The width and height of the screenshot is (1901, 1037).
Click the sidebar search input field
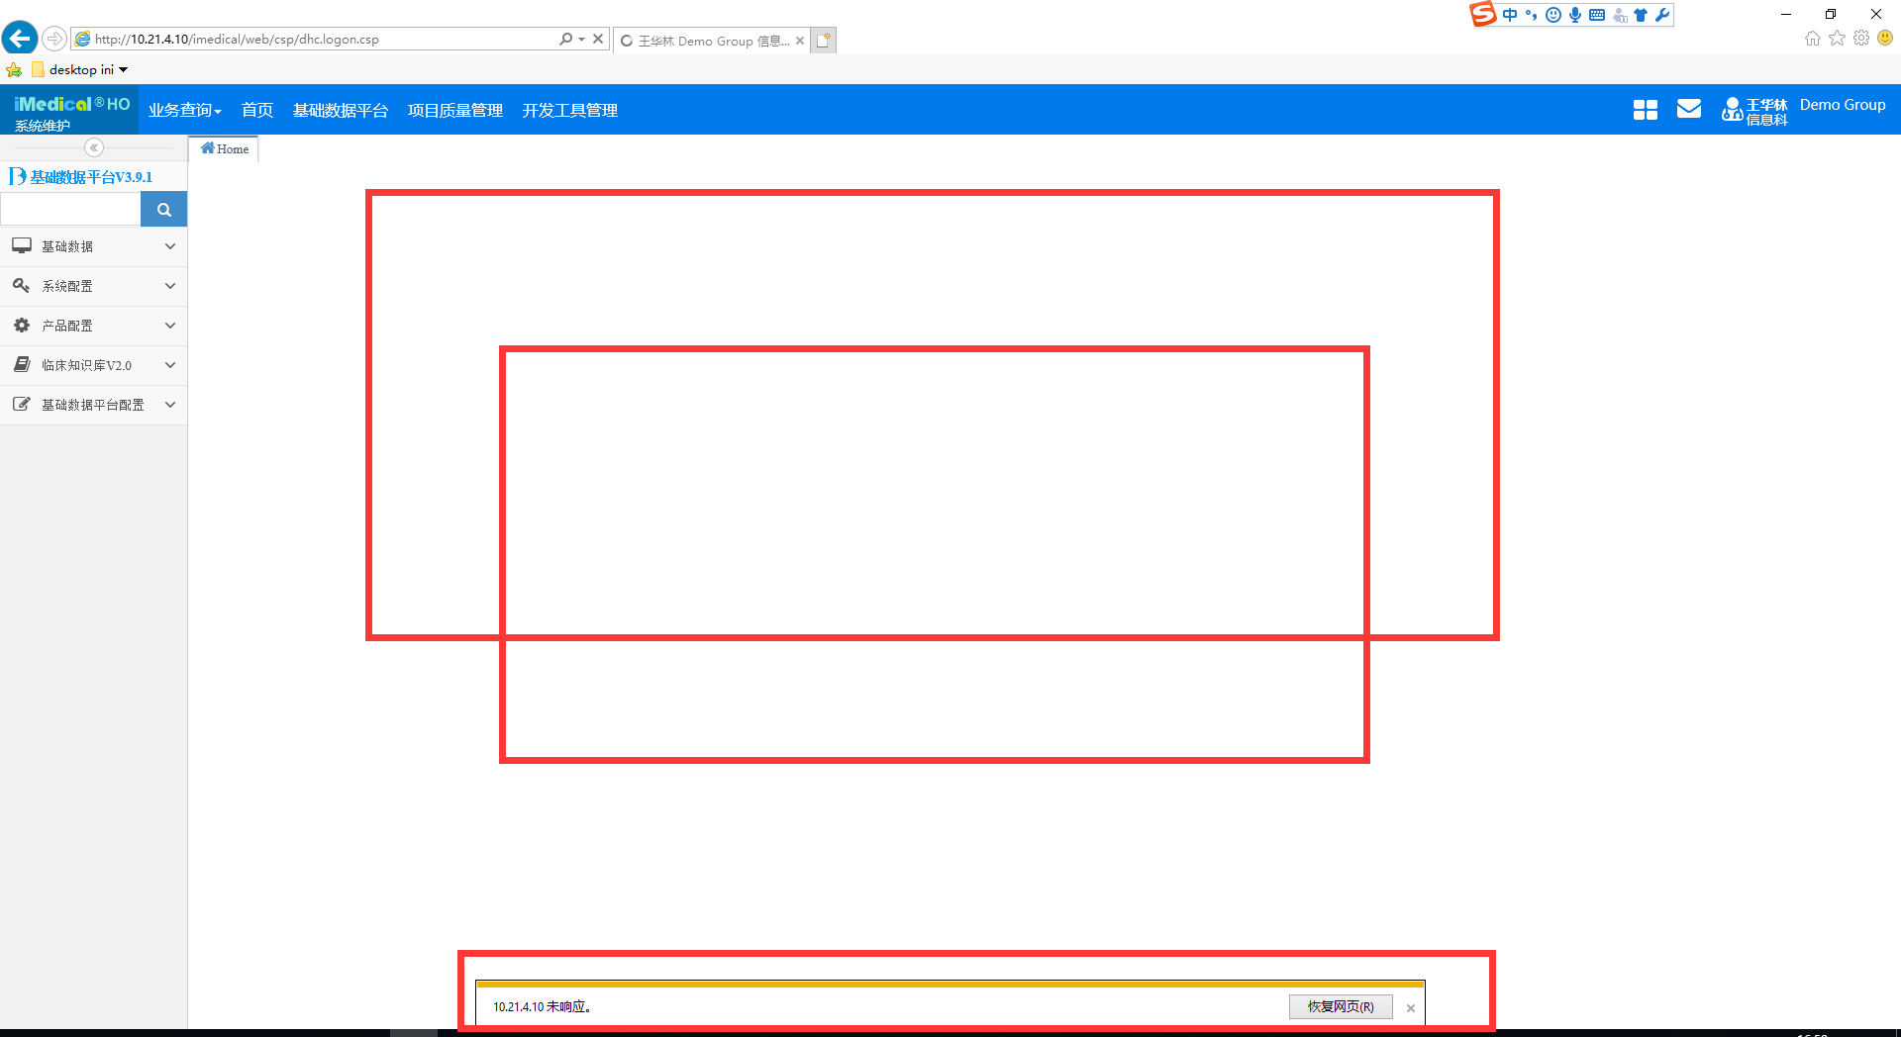tap(70, 210)
